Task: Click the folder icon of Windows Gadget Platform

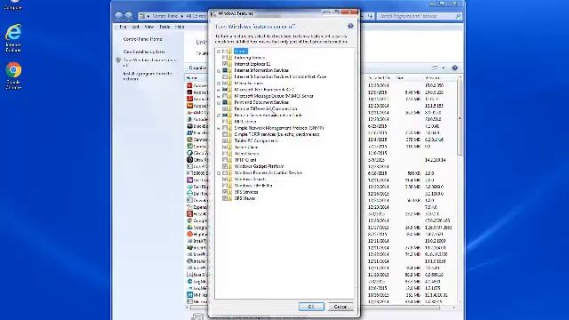Action: [x=229, y=166]
